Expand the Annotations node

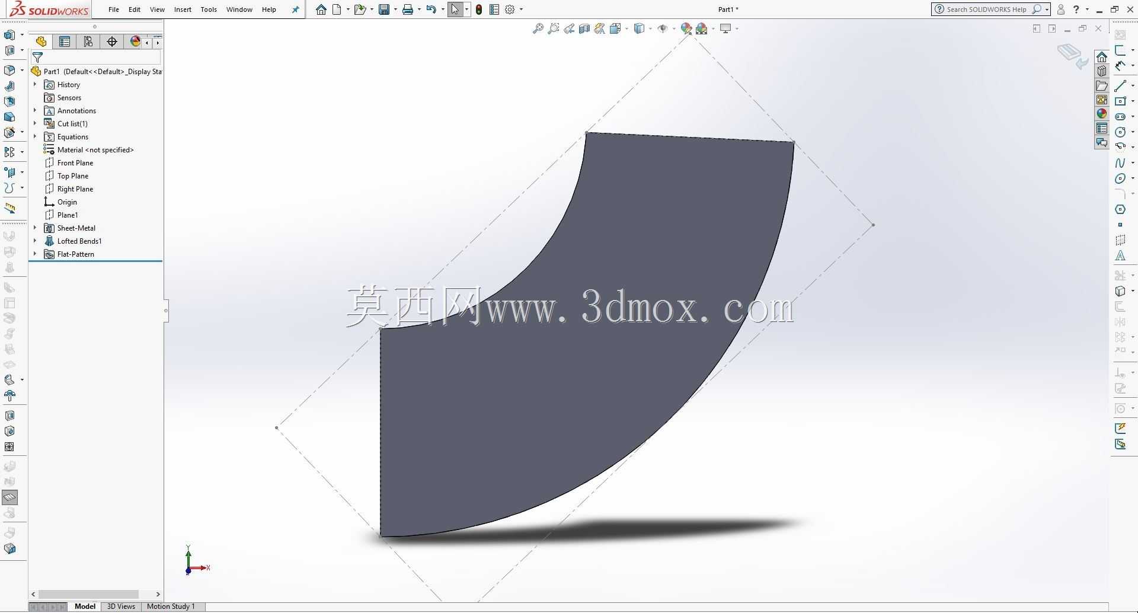pos(35,111)
